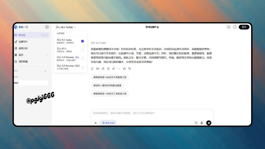Click the plus attachment button in the input box
Viewport: 265px width, 149px height.
(96, 123)
